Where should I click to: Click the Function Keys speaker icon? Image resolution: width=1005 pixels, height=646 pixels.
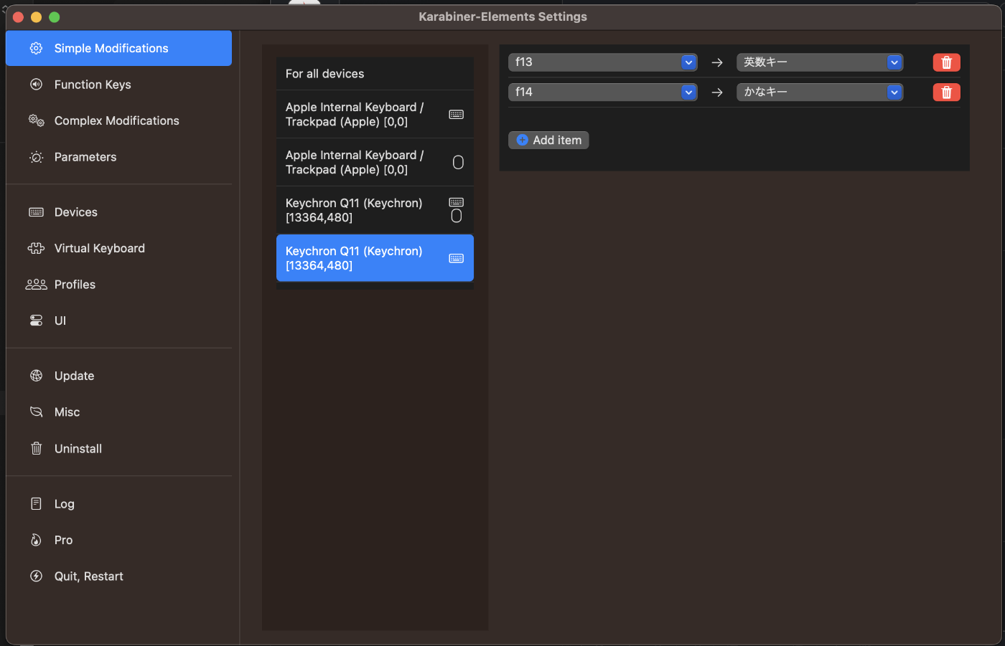(36, 85)
